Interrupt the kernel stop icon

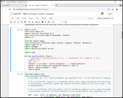(x=43, y=22)
